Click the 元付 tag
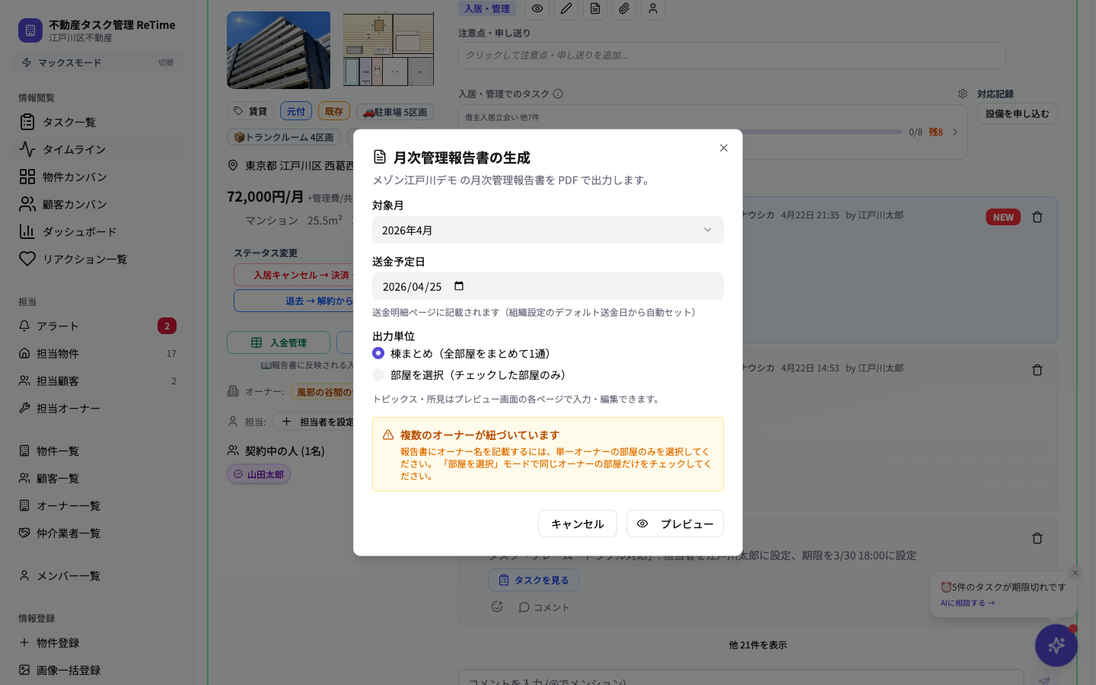This screenshot has height=685, width=1096. click(x=296, y=111)
